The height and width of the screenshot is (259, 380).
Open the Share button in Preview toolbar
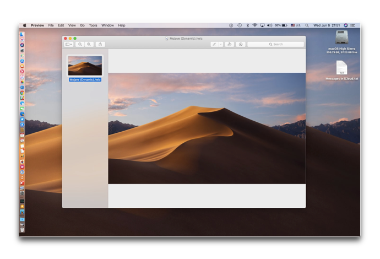click(100, 45)
